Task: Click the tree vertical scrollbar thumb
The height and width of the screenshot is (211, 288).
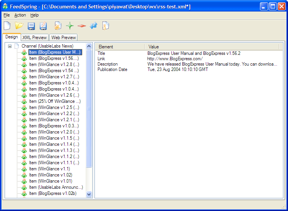Action: click(x=89, y=109)
